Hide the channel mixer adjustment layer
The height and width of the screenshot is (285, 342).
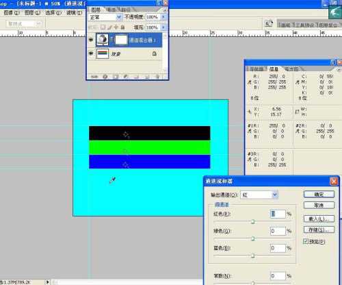[x=91, y=40]
